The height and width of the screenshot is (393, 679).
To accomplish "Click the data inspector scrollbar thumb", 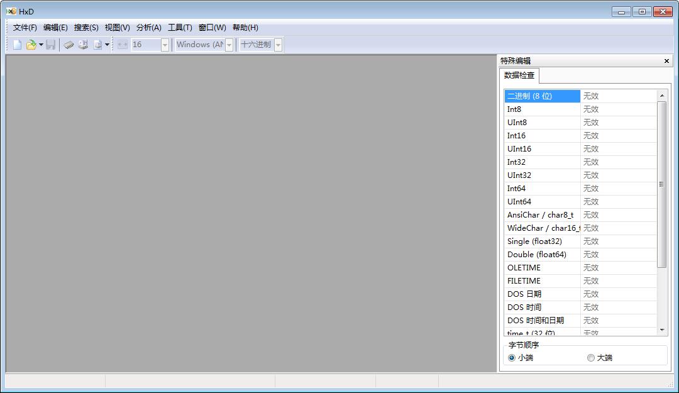I will [x=661, y=184].
